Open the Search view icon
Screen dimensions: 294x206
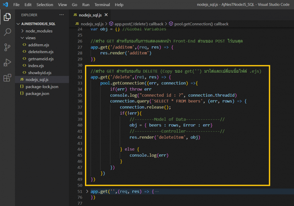click(x=7, y=32)
